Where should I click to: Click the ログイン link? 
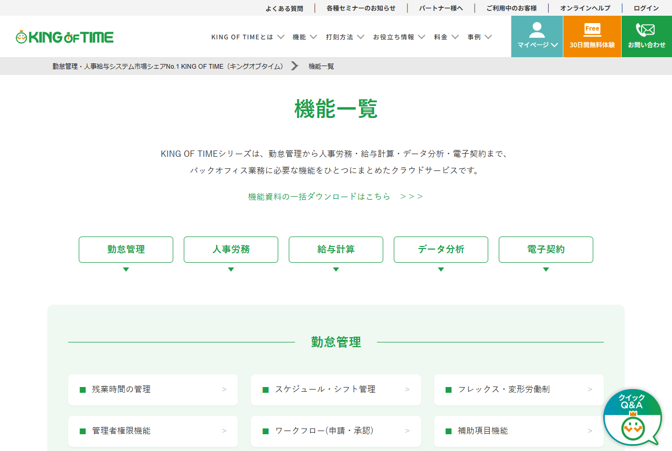(646, 8)
